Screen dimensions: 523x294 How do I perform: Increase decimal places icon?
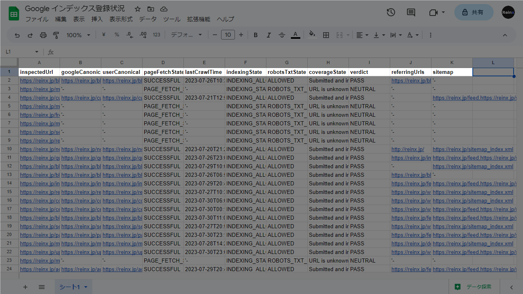[143, 35]
